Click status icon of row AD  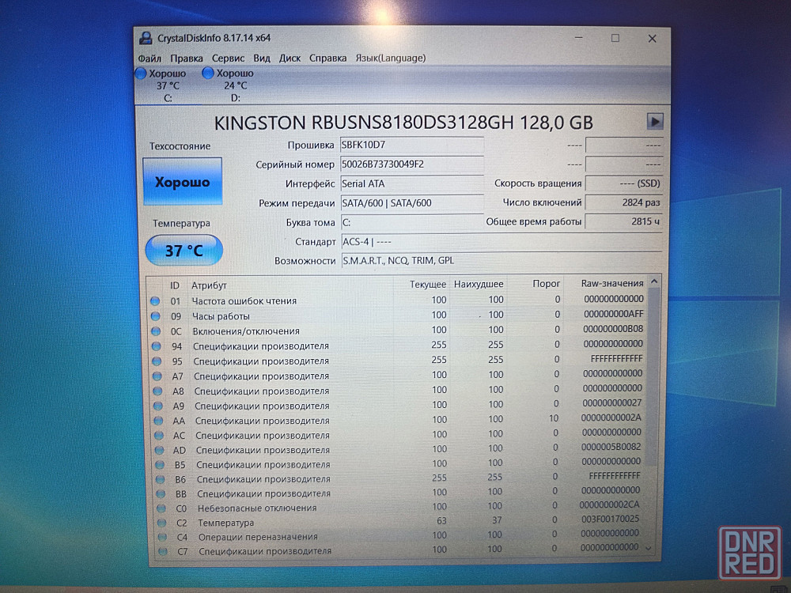(x=160, y=451)
